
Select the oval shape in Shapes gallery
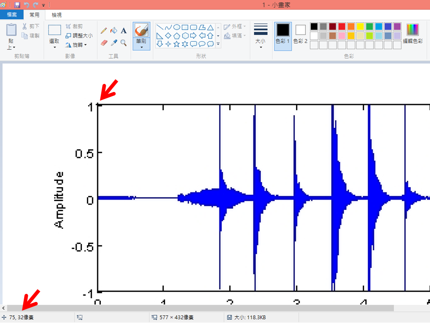(176, 28)
